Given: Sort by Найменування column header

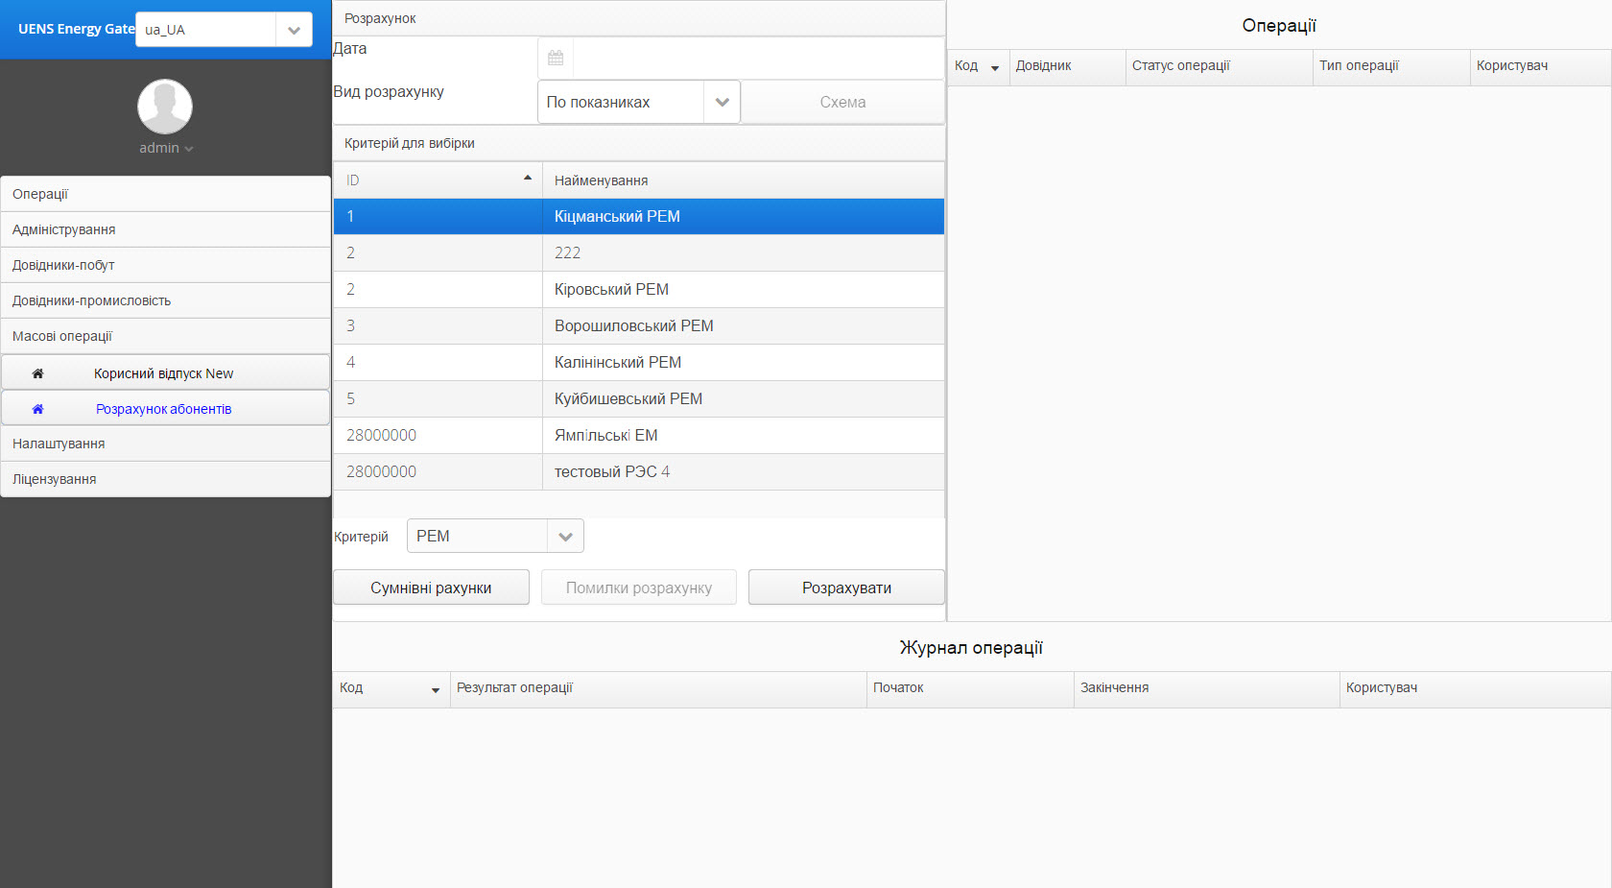Looking at the screenshot, I should [x=744, y=180].
